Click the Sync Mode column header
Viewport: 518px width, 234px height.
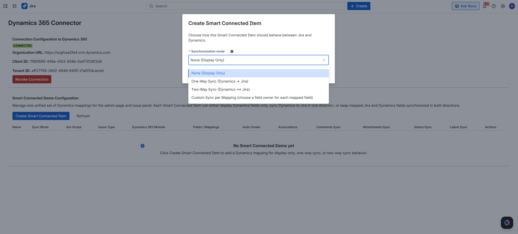pyautogui.click(x=40, y=127)
